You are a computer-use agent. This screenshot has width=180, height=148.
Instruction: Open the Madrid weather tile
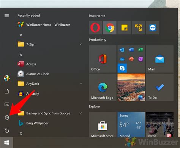point(131,125)
